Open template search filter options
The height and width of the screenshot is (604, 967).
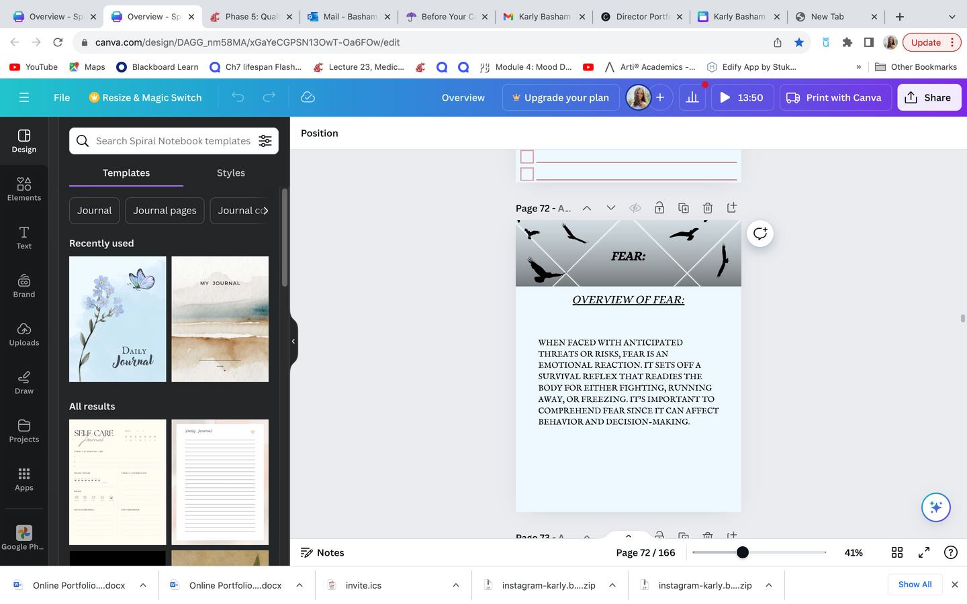click(x=265, y=141)
